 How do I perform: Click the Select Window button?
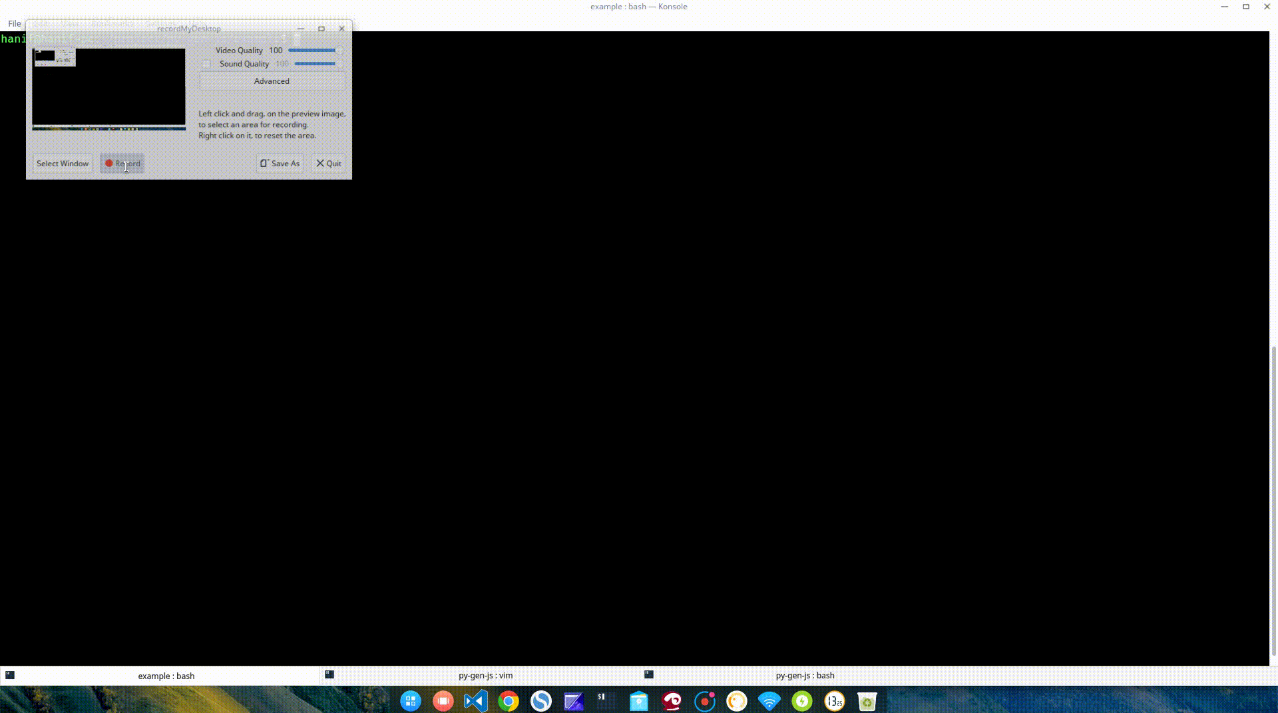(x=63, y=164)
